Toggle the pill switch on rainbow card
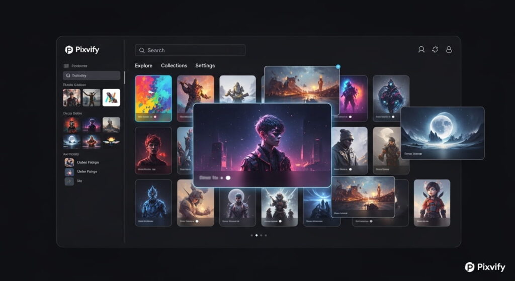Screen dimensions: 515x281 coord(155,117)
